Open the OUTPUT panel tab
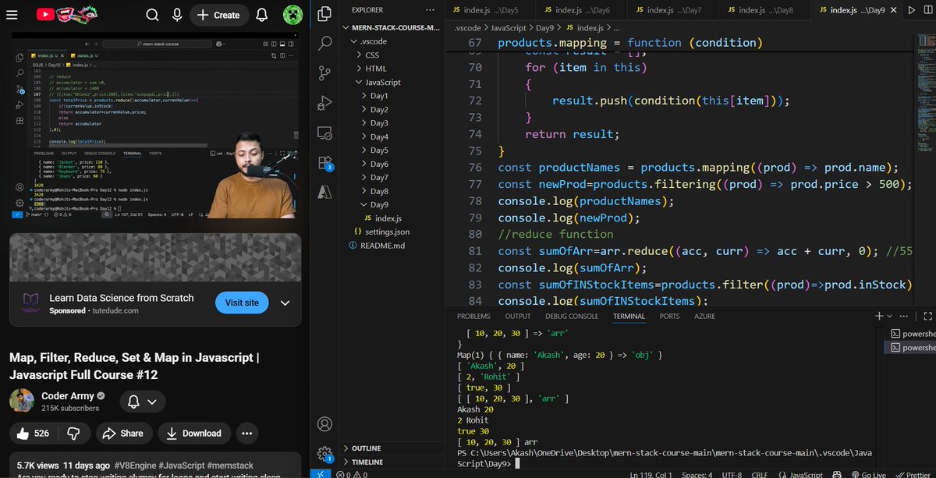Viewport: 936px width, 478px height. coord(518,317)
